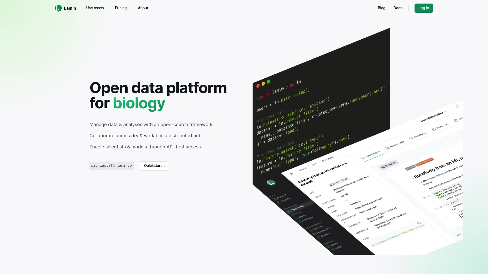The width and height of the screenshot is (488, 274).
Task: Click the pip install lamindb input field
Action: coord(112,166)
